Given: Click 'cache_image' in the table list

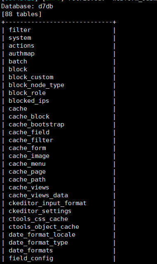Looking at the screenshot, I should click(29, 156).
